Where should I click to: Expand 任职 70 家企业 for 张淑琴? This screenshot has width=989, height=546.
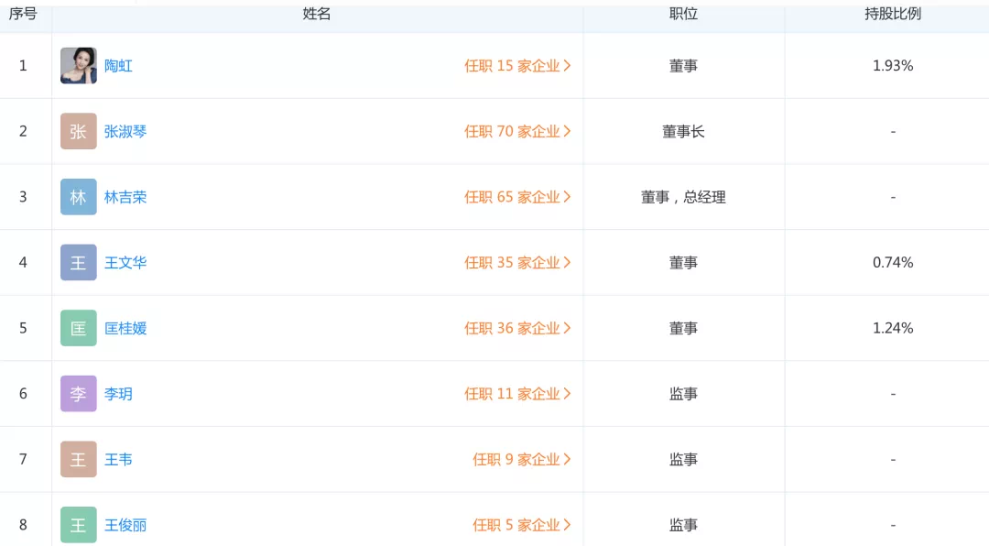tap(517, 131)
